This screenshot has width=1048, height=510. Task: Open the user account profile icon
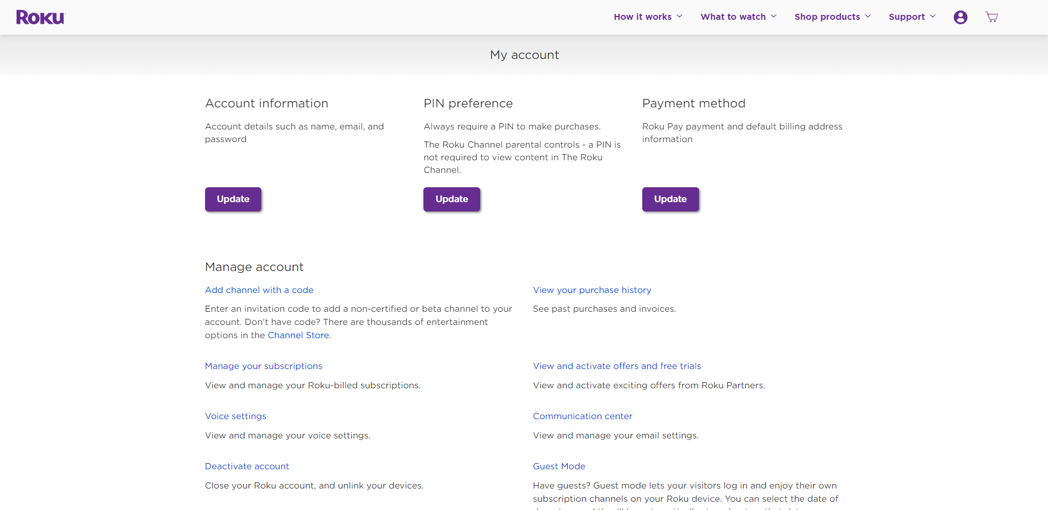[x=960, y=17]
